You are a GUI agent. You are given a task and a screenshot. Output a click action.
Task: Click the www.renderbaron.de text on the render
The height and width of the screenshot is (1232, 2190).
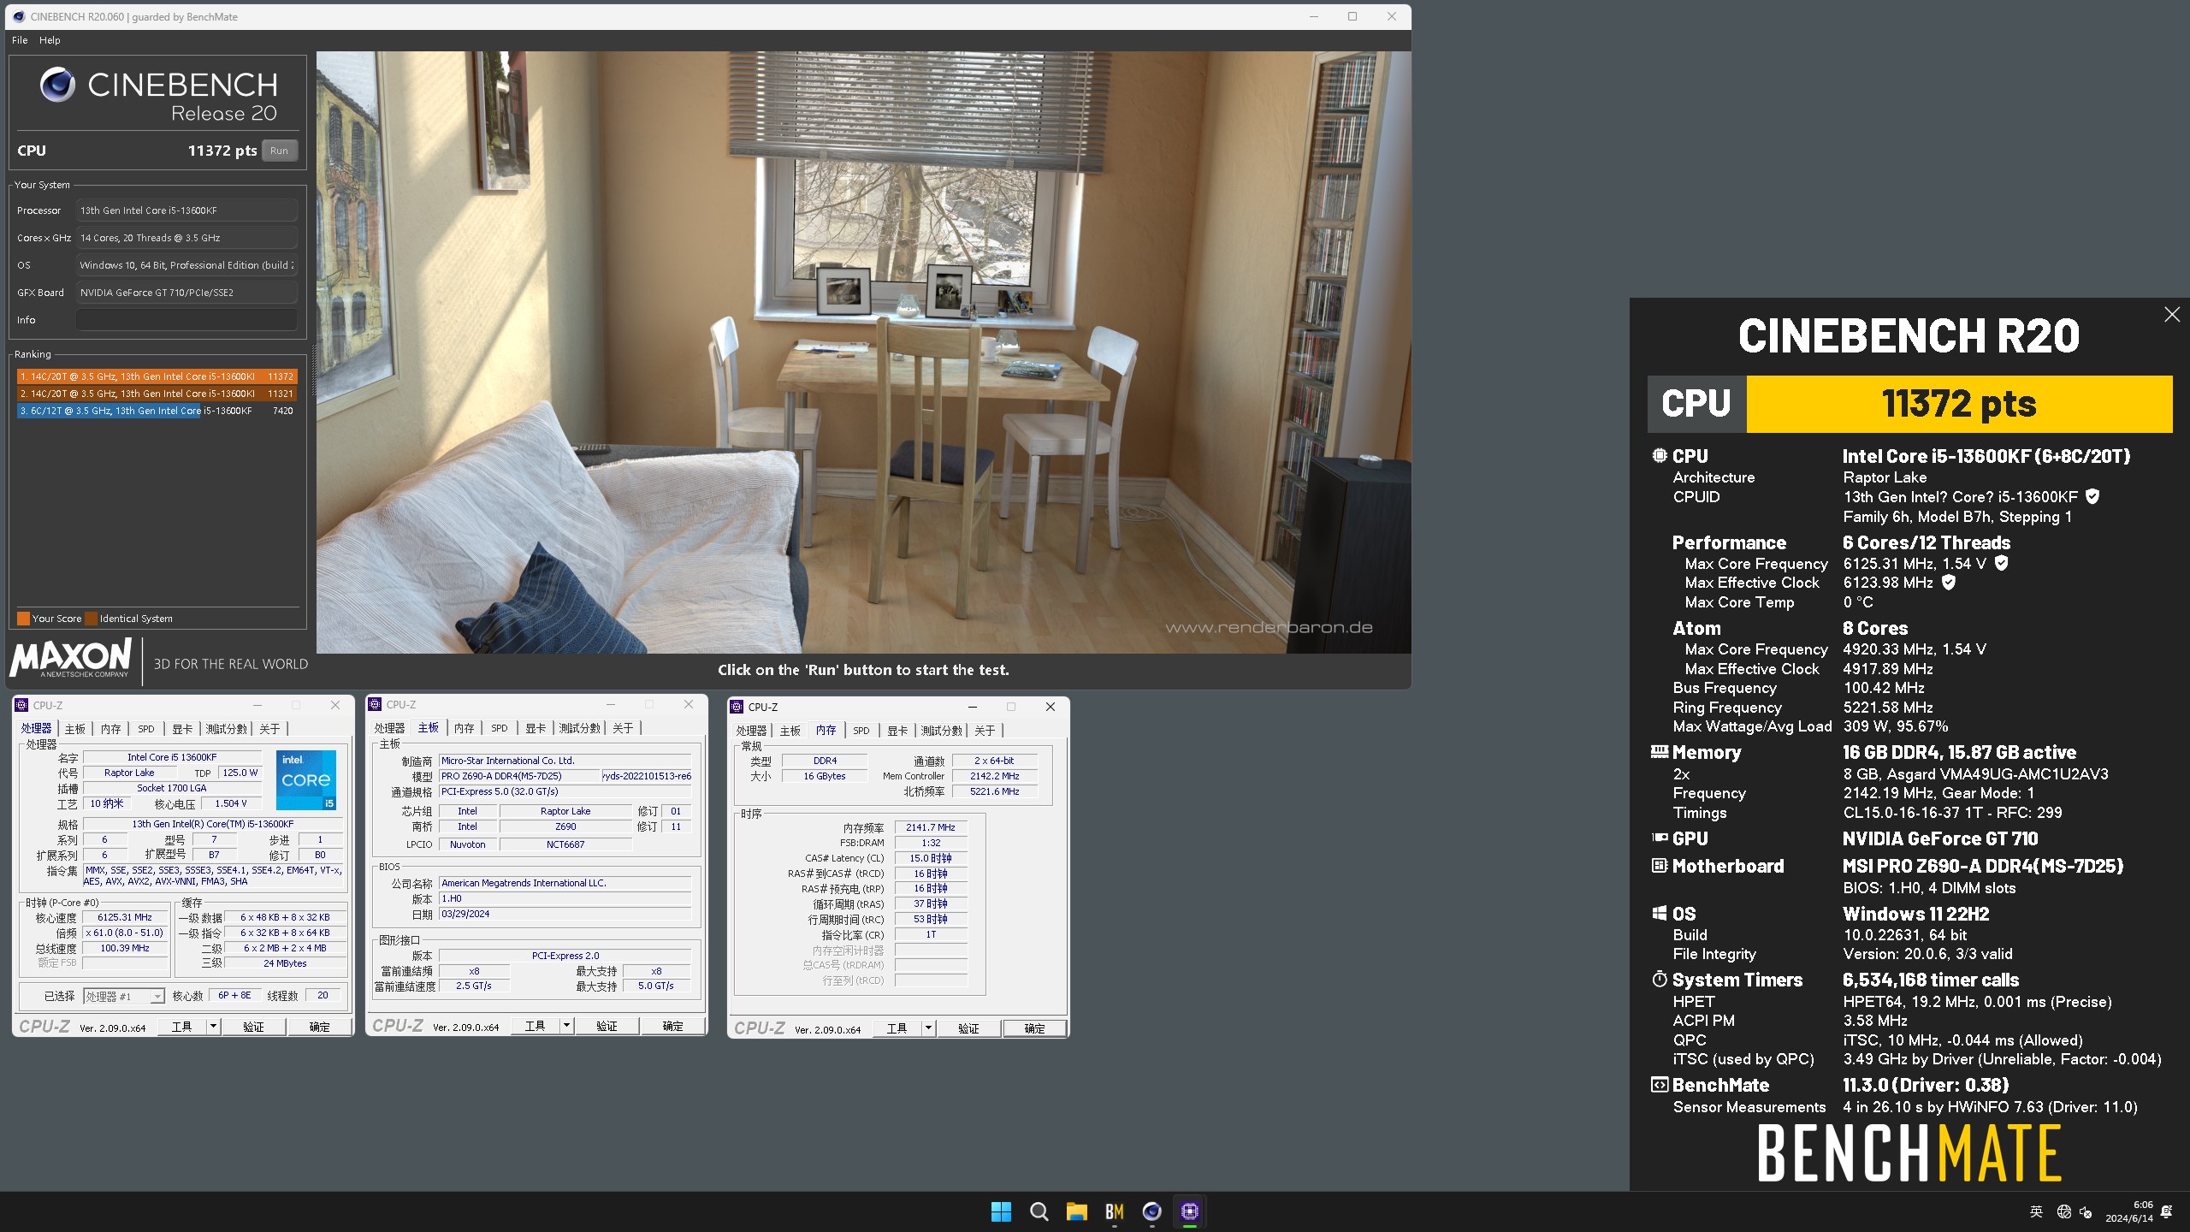tap(1269, 628)
